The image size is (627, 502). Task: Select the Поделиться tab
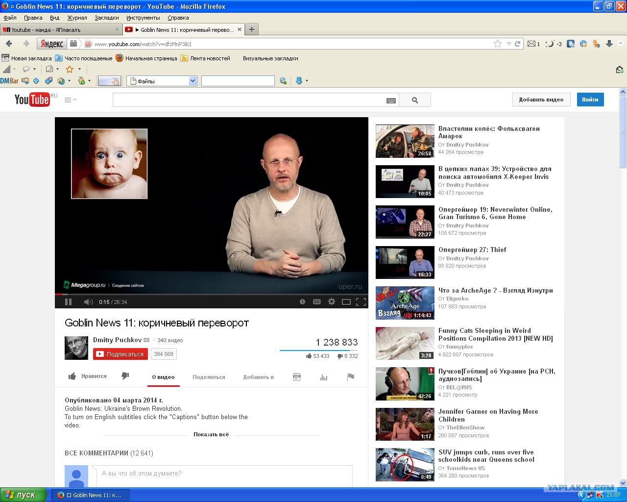(209, 377)
